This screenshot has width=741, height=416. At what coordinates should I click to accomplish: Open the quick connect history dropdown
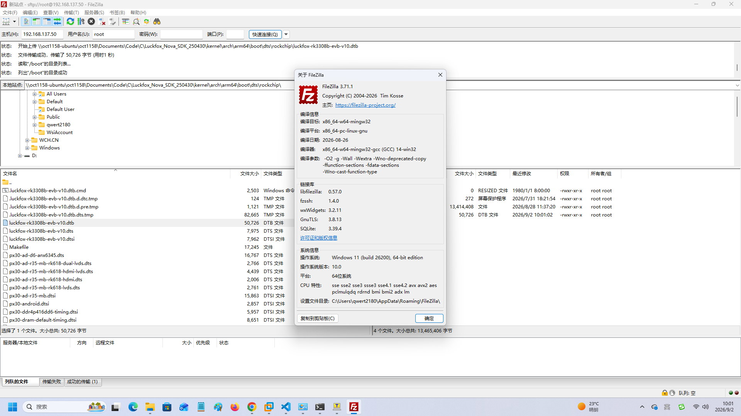[x=286, y=34]
